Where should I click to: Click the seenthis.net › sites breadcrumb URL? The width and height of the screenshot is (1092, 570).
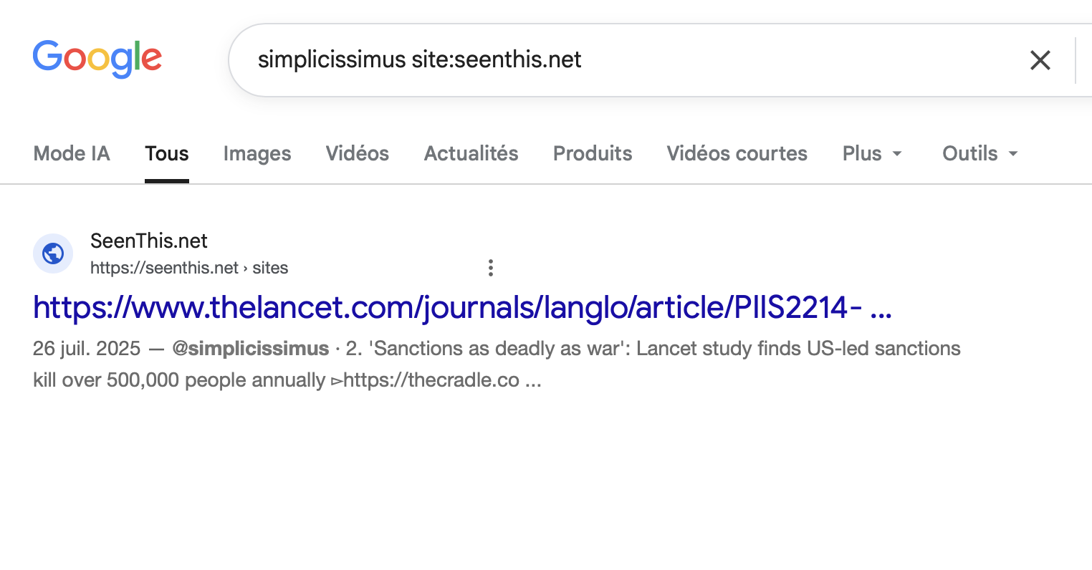click(189, 268)
